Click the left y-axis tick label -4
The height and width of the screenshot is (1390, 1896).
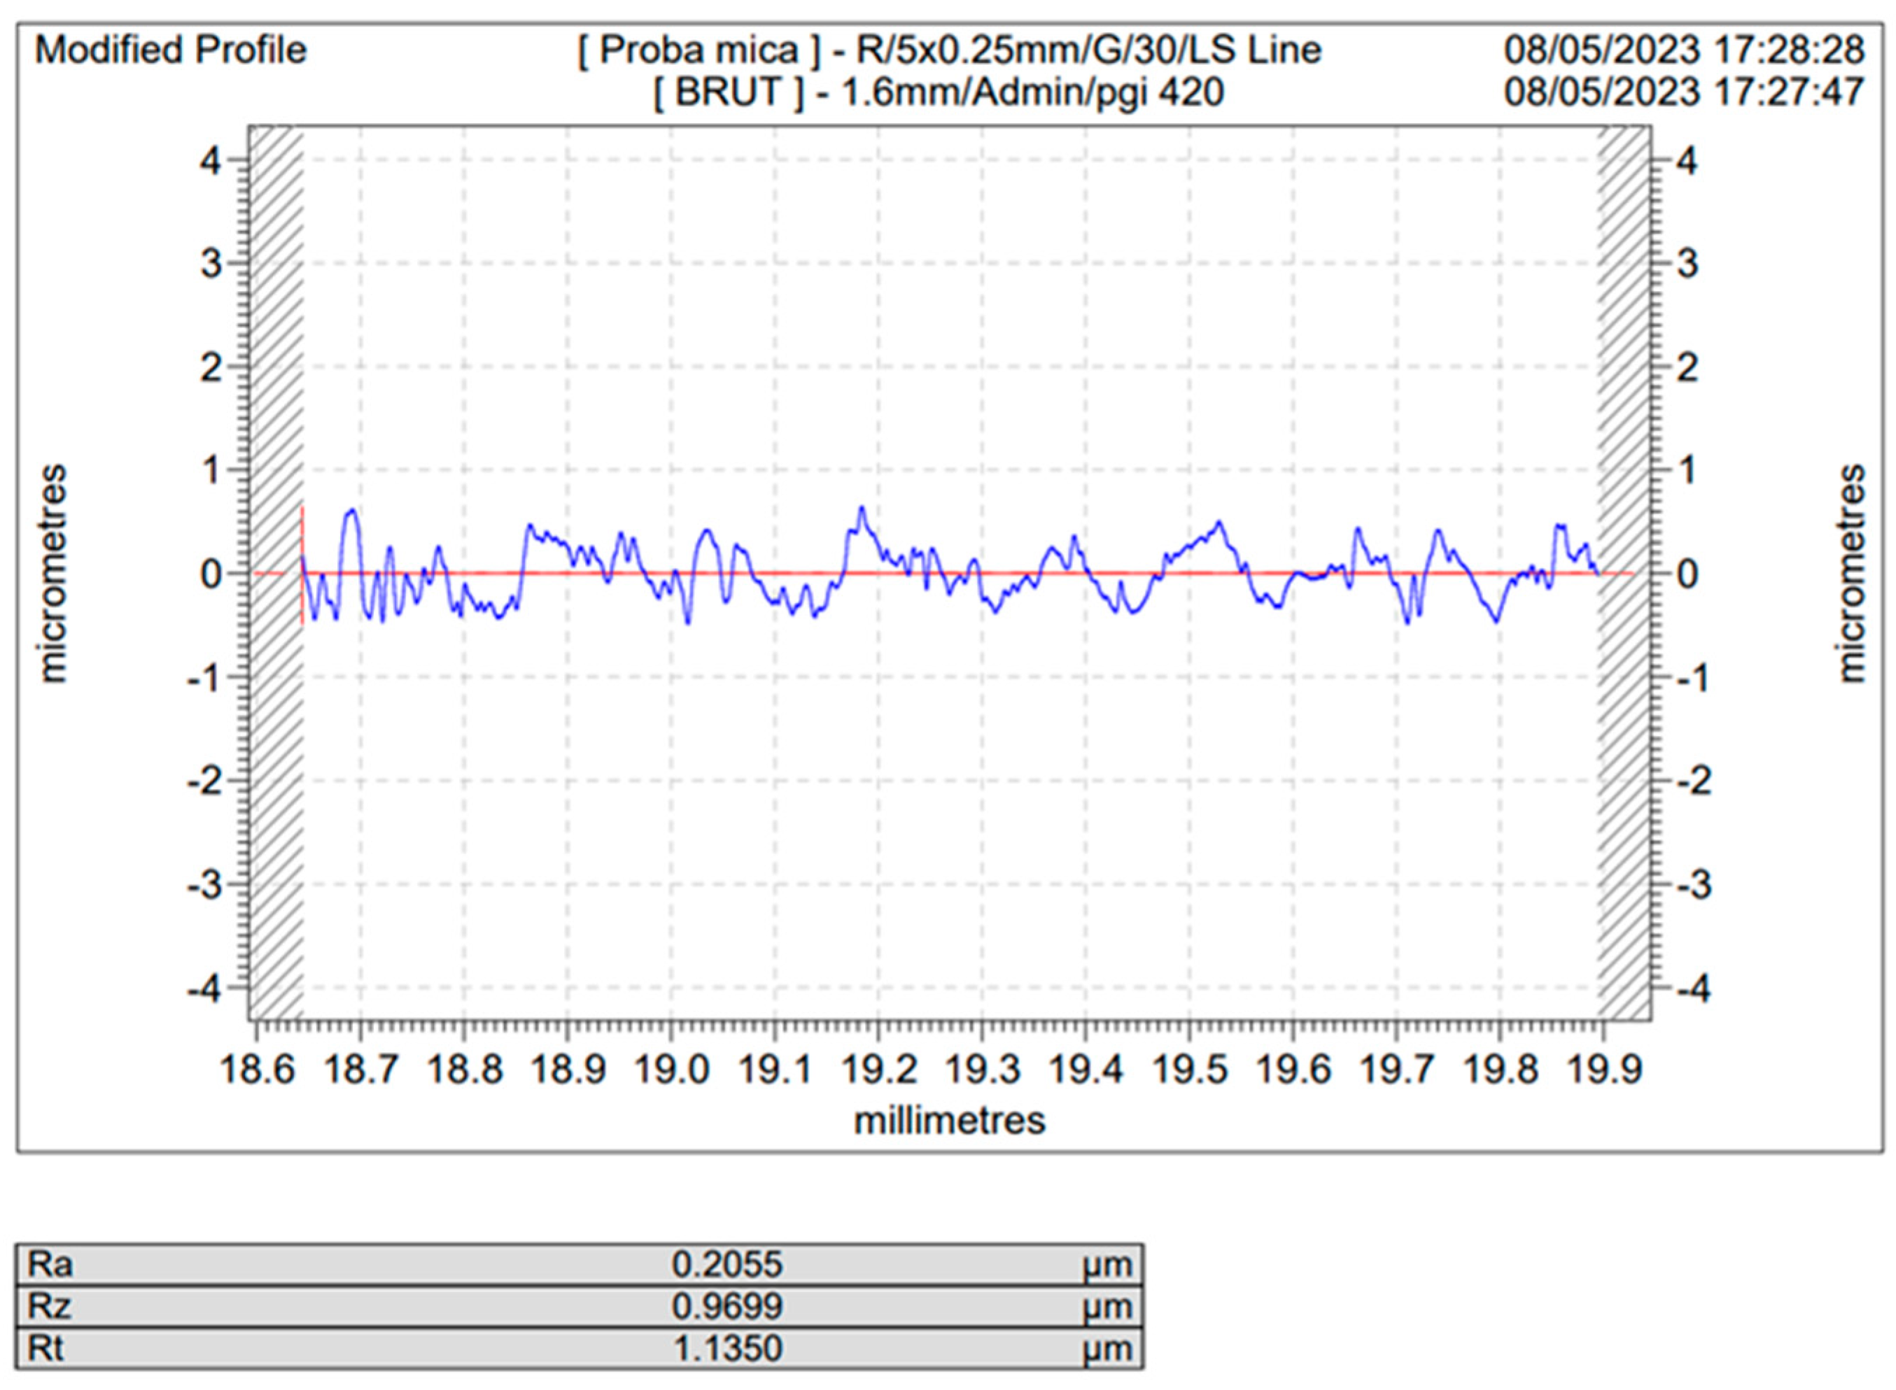click(204, 988)
